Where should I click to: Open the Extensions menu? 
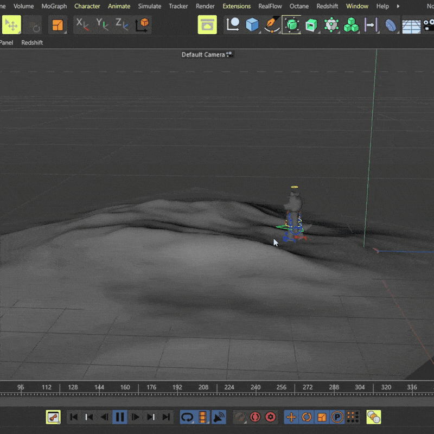click(237, 7)
